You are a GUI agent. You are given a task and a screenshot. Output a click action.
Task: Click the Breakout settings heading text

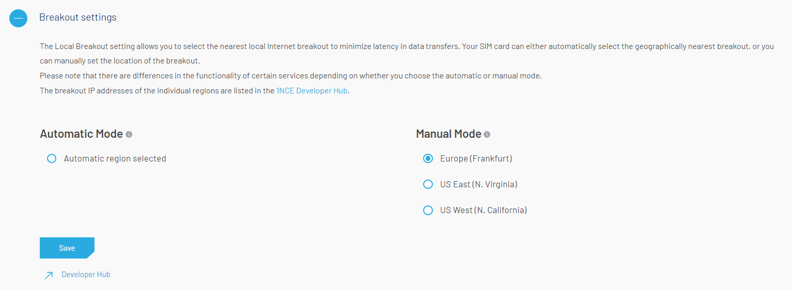tap(78, 18)
